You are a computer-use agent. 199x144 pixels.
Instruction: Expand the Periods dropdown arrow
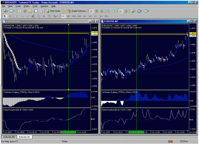point(141,11)
